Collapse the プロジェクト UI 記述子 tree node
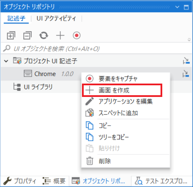Image resolution: width=193 pixels, height=187 pixels. pyautogui.click(x=6, y=61)
